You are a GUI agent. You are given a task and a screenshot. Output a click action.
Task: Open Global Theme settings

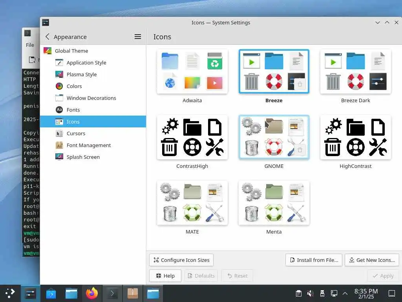pyautogui.click(x=93, y=51)
